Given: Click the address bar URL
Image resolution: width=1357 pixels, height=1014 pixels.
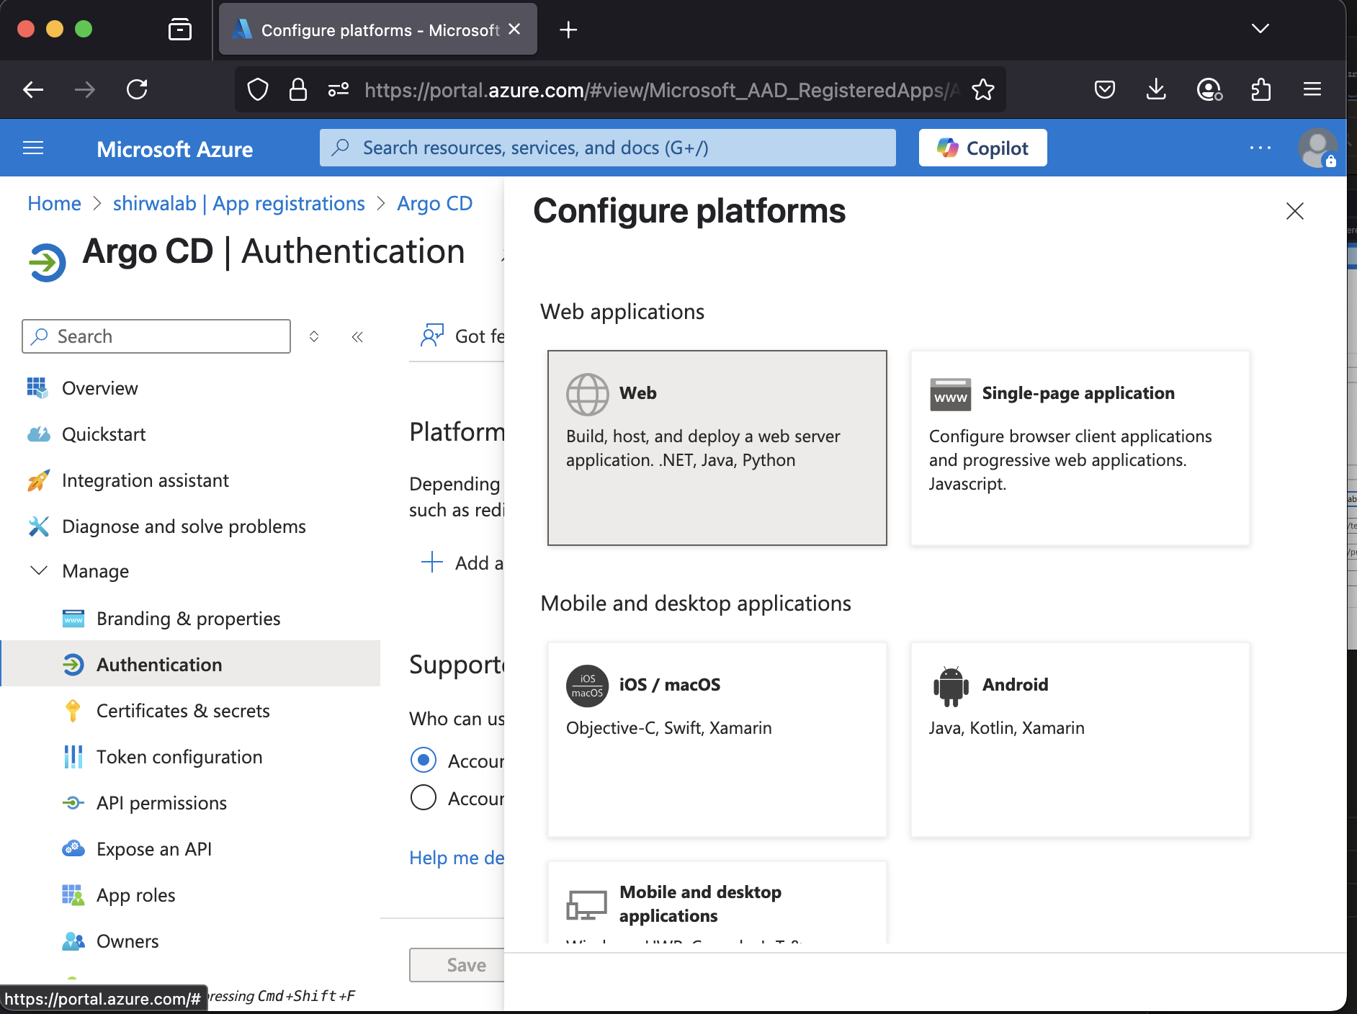Looking at the screenshot, I should point(663,90).
